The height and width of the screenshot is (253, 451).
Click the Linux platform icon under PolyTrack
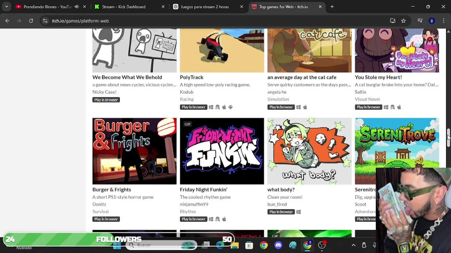pos(217,107)
